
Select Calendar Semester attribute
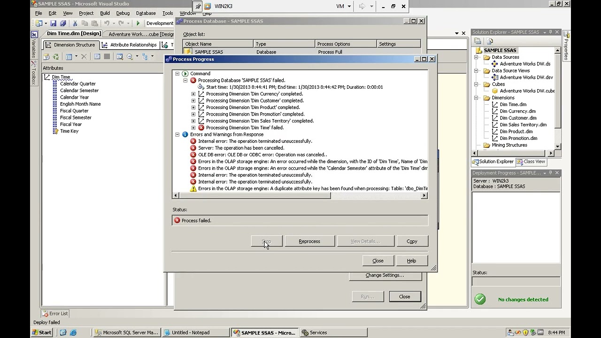[79, 91]
